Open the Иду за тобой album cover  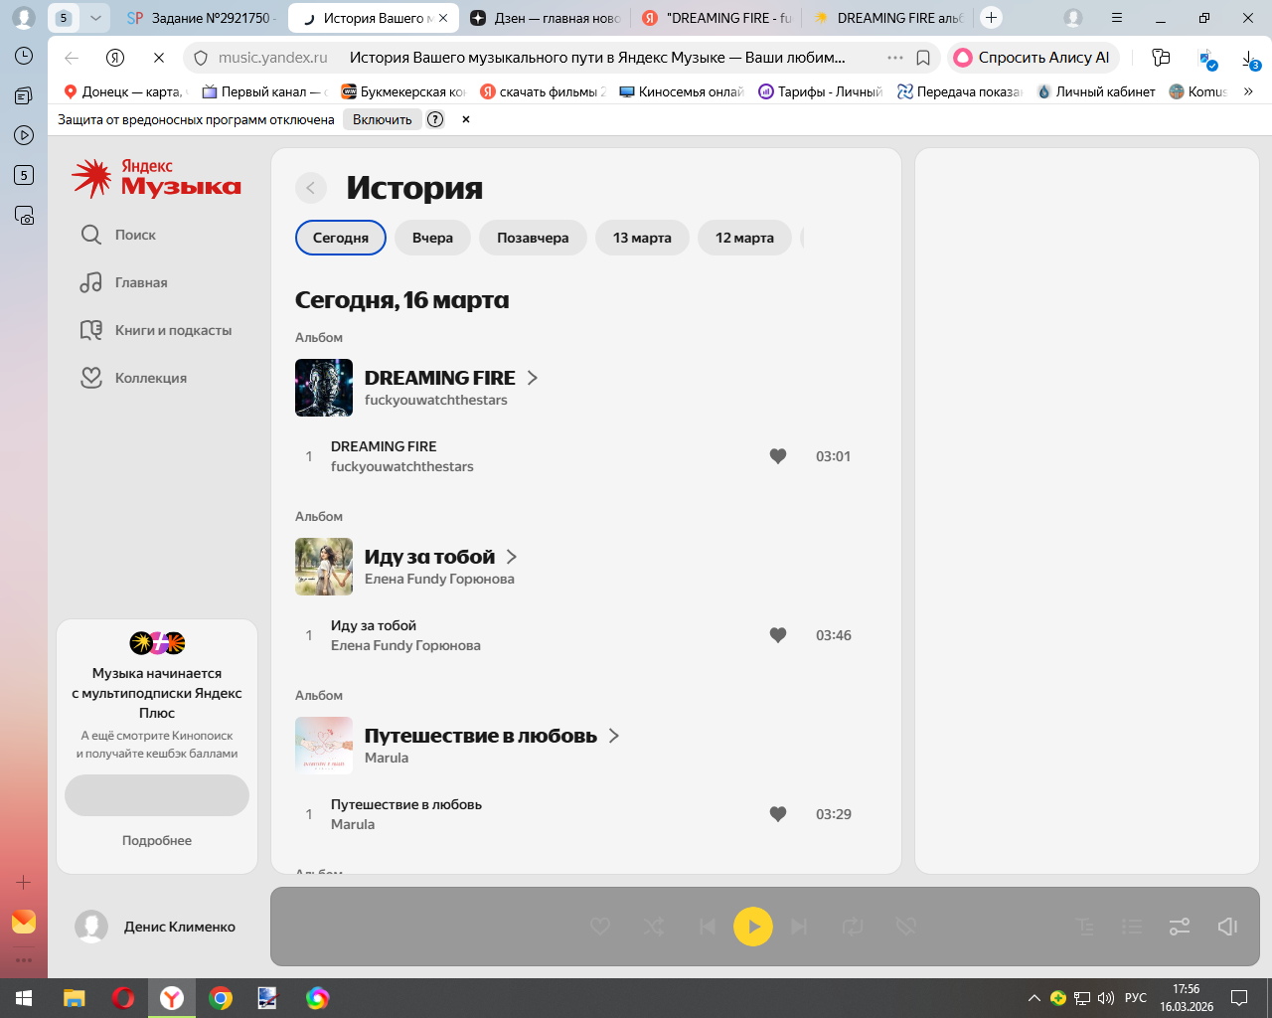(324, 567)
